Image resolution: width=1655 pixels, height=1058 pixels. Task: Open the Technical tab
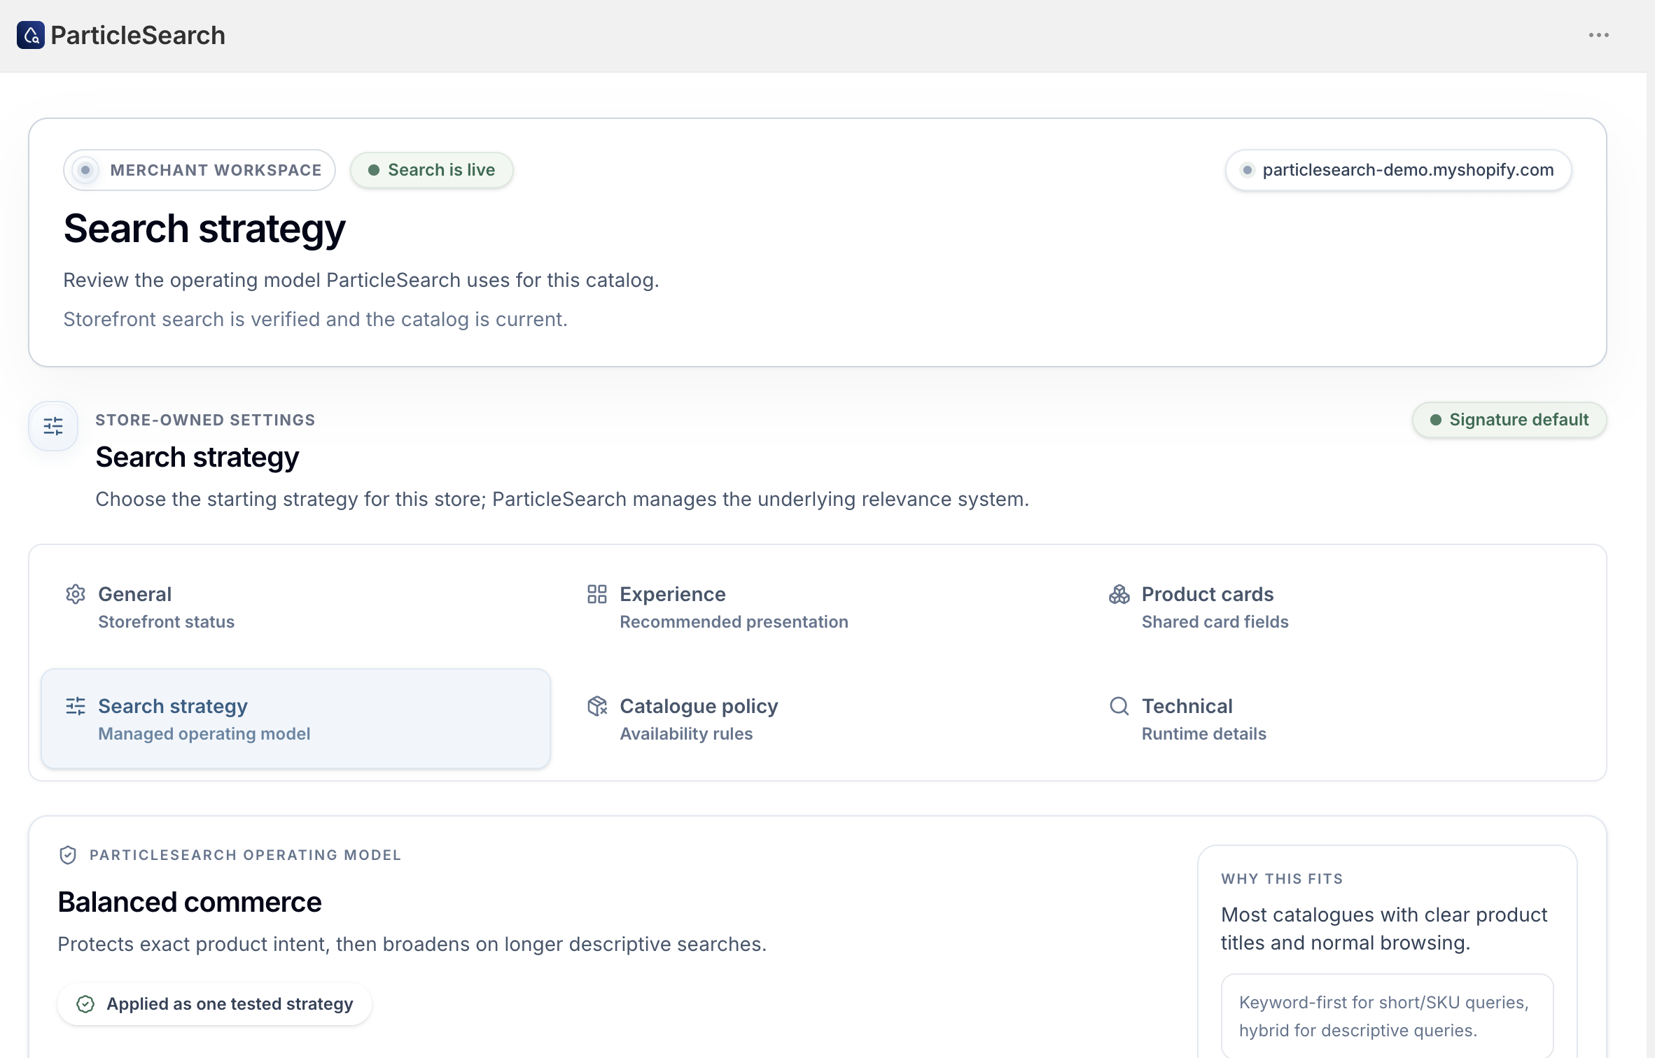(x=1339, y=719)
